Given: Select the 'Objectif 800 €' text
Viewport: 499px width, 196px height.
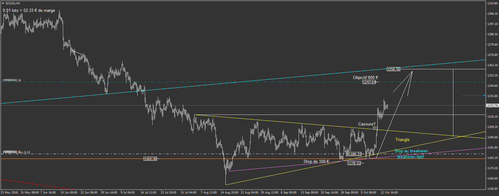Looking at the screenshot, I should (x=365, y=78).
